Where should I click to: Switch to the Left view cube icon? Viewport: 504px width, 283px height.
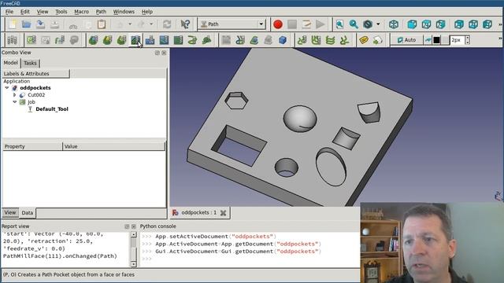487,24
